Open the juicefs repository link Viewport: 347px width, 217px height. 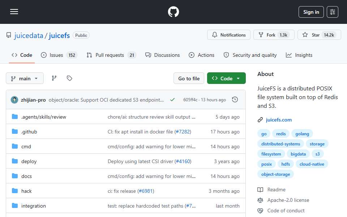[x=59, y=35]
